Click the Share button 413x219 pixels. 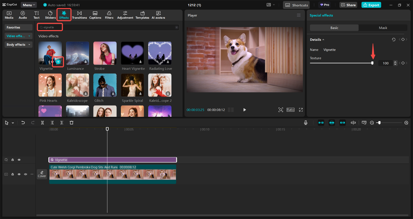(348, 5)
